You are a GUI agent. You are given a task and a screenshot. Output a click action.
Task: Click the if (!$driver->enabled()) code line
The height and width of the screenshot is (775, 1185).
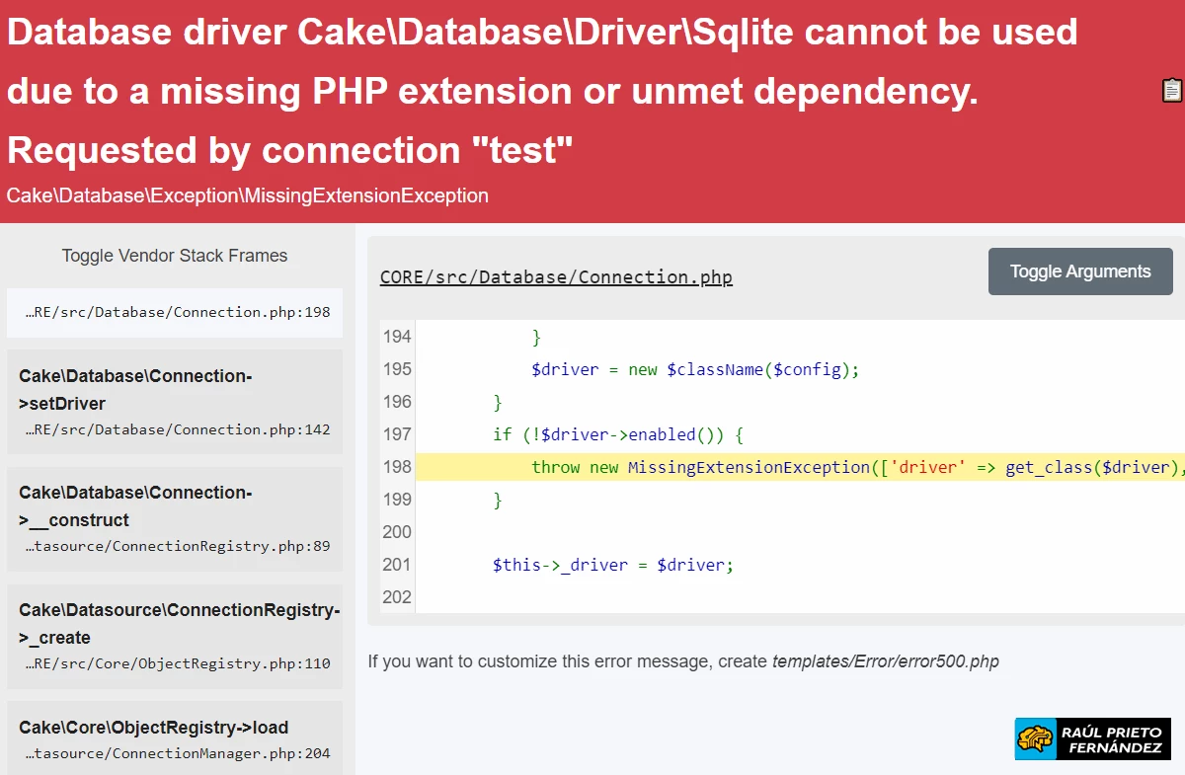pos(617,434)
